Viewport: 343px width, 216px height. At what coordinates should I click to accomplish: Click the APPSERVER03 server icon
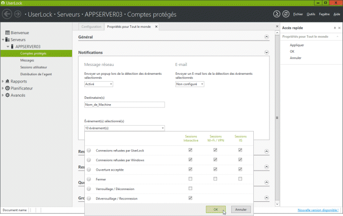click(x=12, y=46)
